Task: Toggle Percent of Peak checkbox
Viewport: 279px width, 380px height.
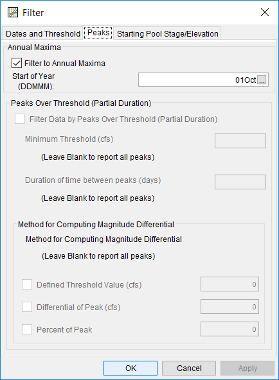Action: (27, 329)
